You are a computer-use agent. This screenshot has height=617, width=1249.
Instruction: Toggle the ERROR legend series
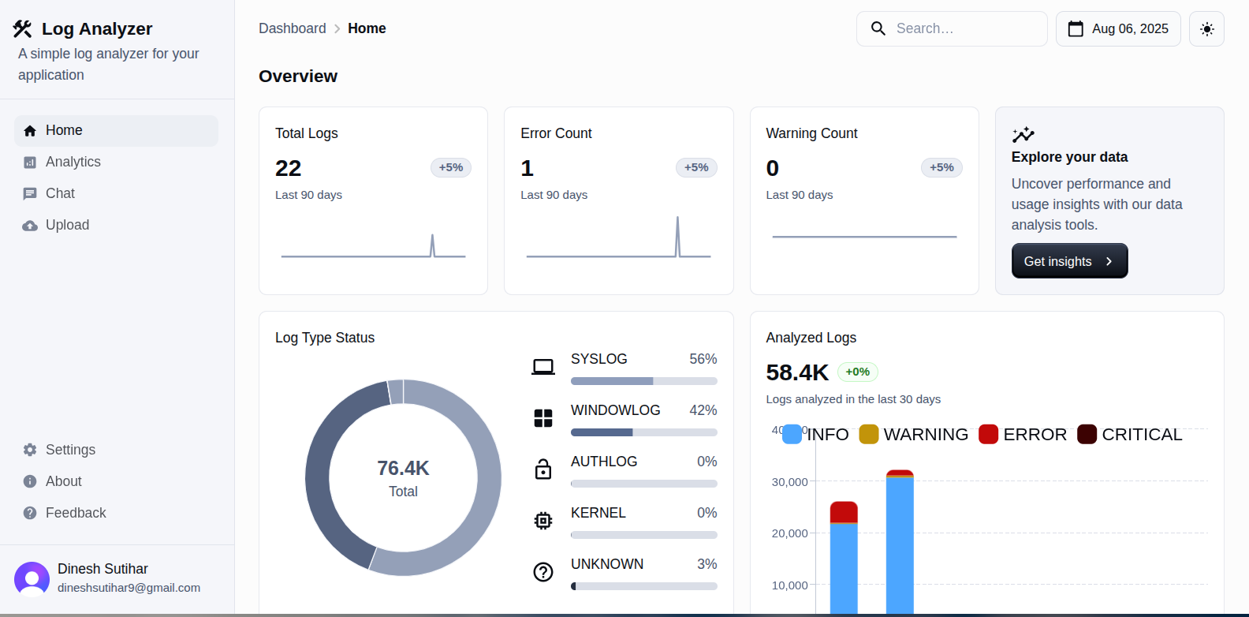tap(1022, 434)
